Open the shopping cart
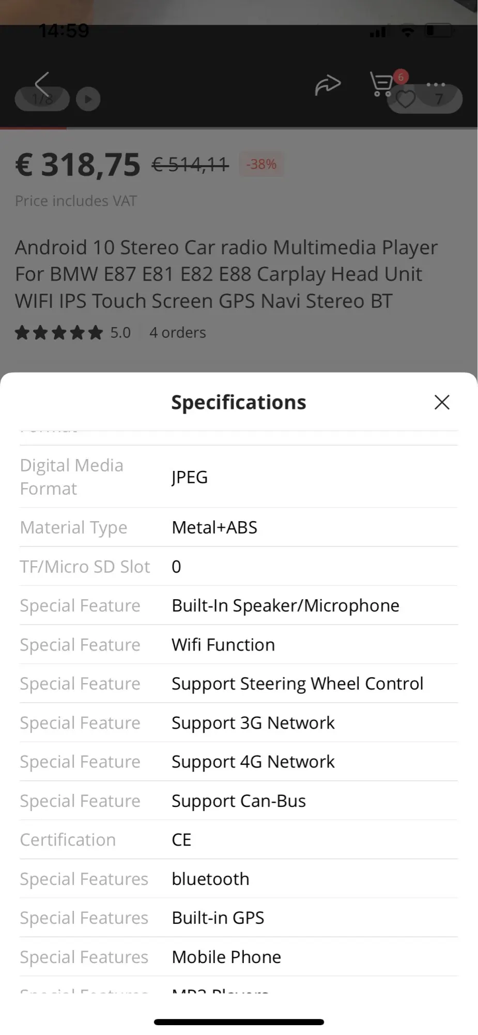Viewport: 478px width, 1035px height. tap(382, 84)
